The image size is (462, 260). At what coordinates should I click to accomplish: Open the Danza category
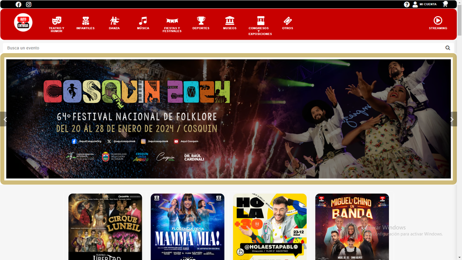[114, 23]
